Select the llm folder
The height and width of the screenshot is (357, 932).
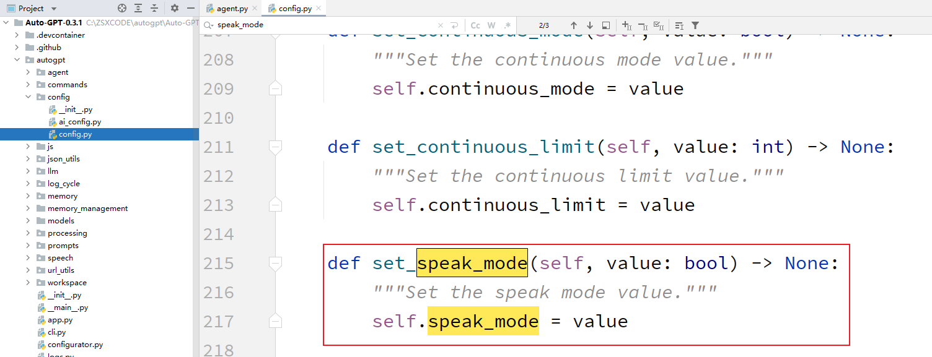click(53, 171)
